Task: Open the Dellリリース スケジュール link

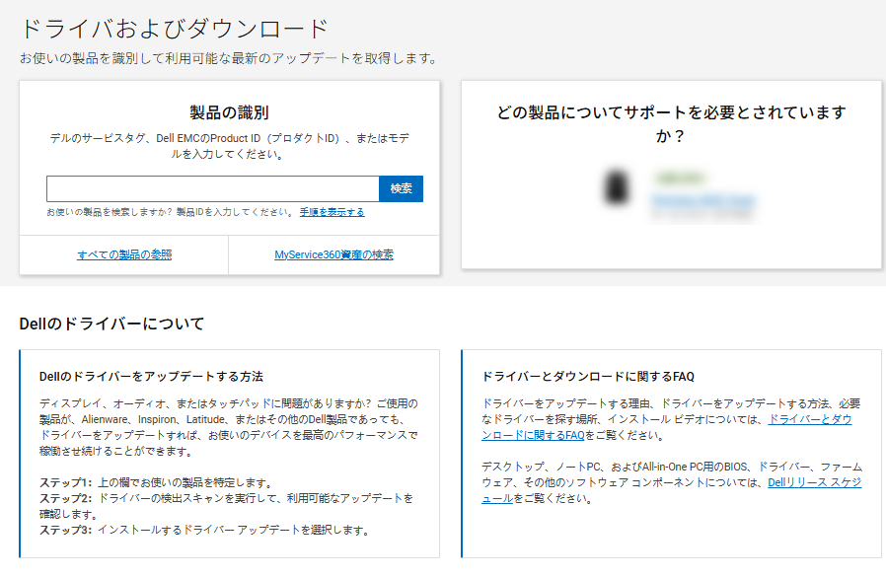Action: point(814,482)
